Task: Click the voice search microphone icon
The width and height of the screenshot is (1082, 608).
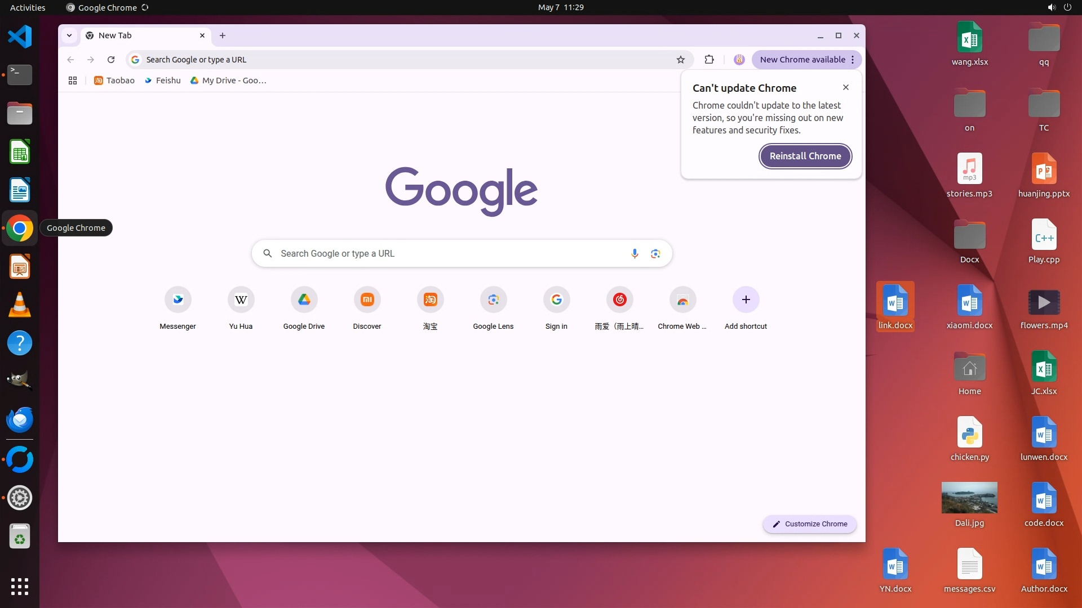Action: point(635,253)
